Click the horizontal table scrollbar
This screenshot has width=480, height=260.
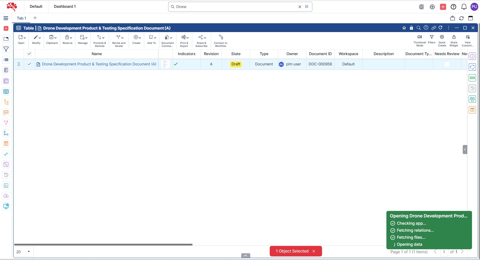103,244
